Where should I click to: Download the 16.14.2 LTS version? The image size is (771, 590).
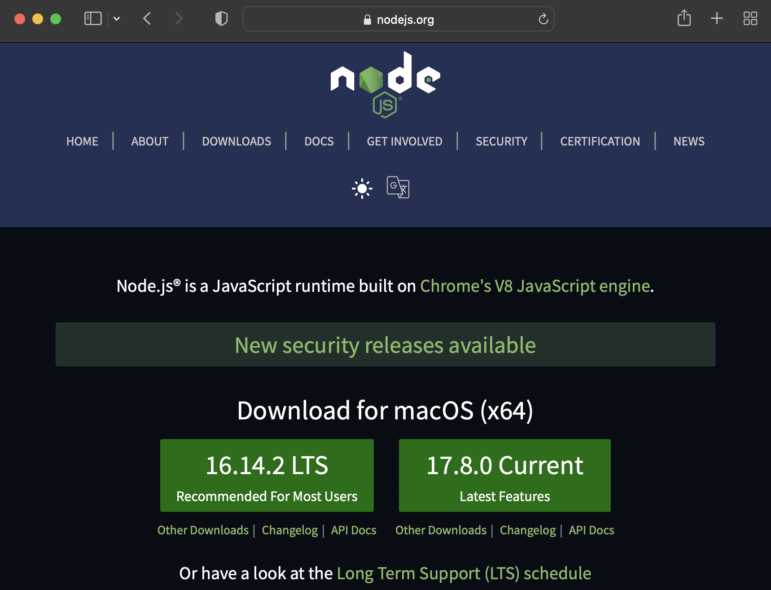tap(267, 476)
